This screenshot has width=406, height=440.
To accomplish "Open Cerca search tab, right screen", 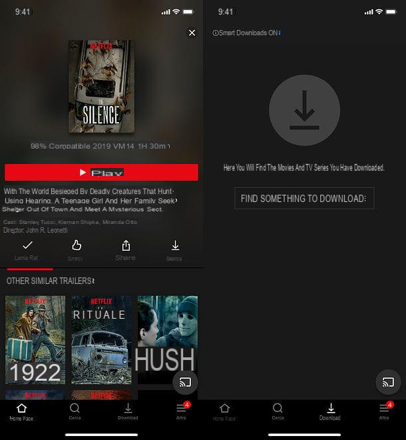I will tap(278, 411).
